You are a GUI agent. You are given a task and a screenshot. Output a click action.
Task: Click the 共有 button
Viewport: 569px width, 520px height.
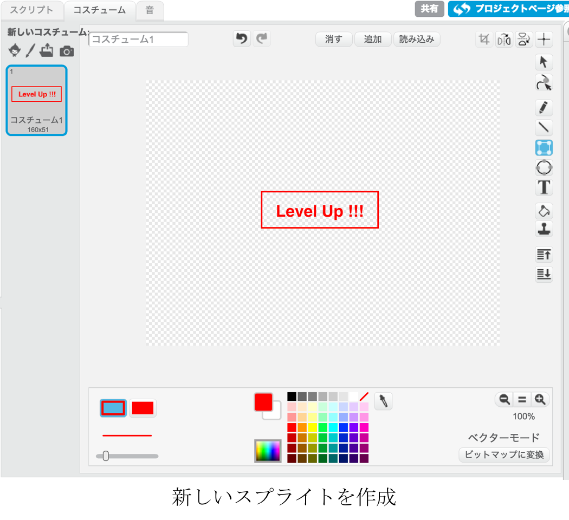(x=429, y=9)
